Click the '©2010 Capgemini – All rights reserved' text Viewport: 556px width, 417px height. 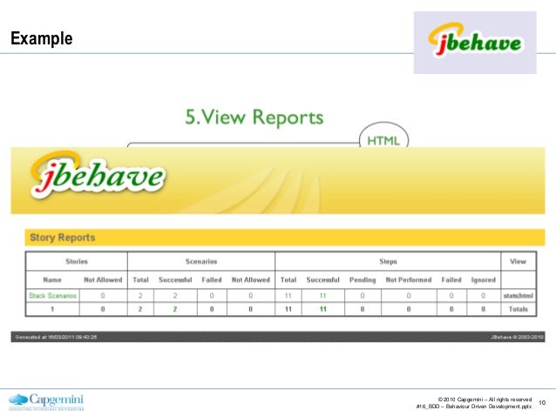pyautogui.click(x=485, y=400)
